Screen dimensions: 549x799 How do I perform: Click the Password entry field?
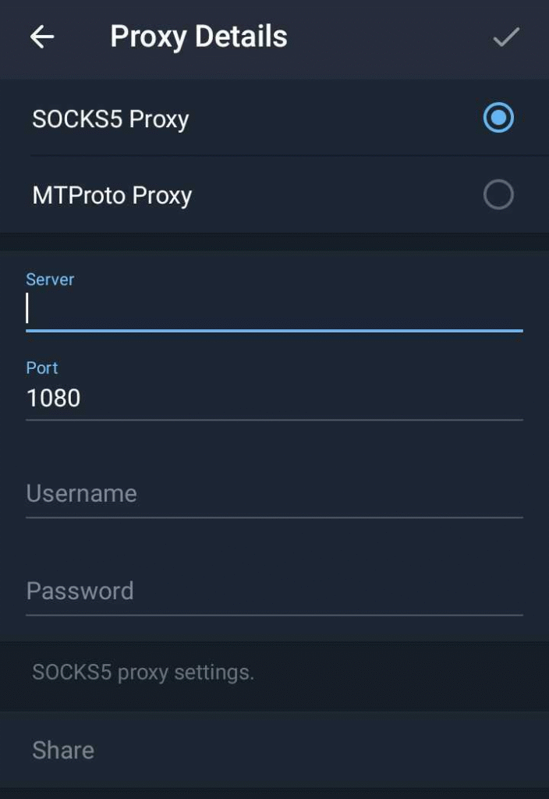pos(273,591)
